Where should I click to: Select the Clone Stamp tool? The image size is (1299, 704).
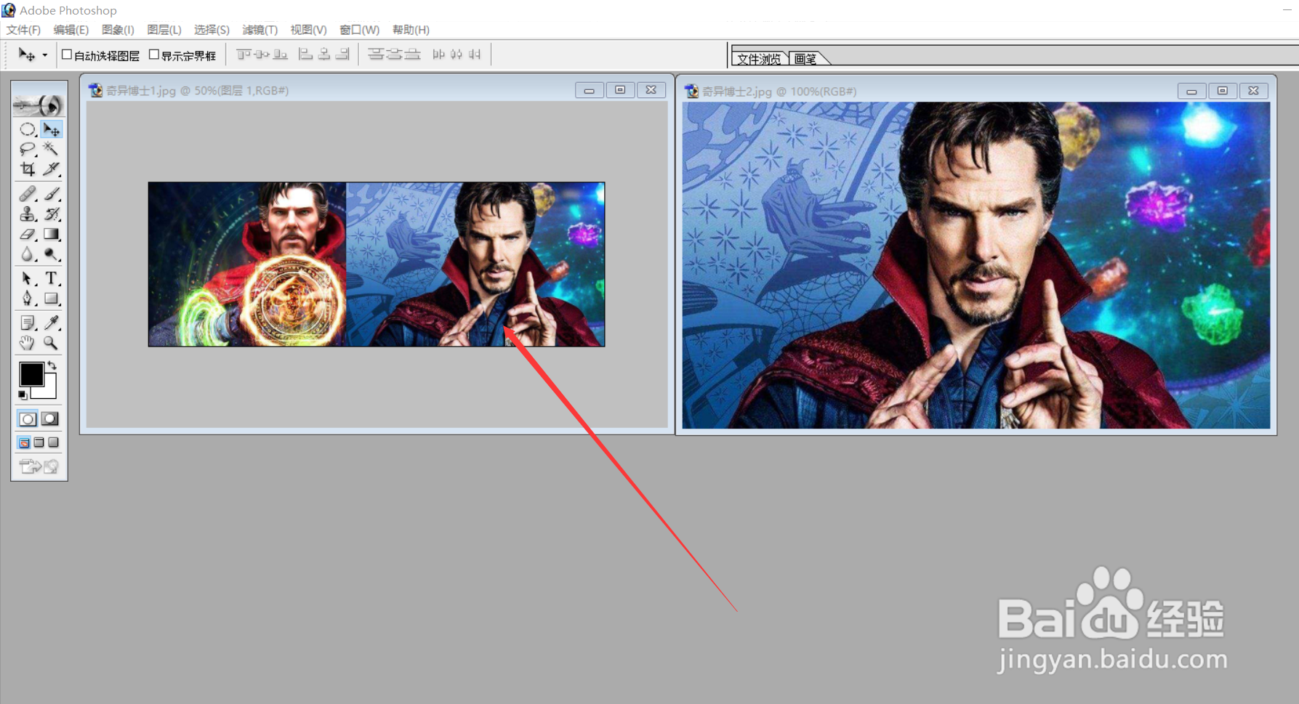[28, 214]
